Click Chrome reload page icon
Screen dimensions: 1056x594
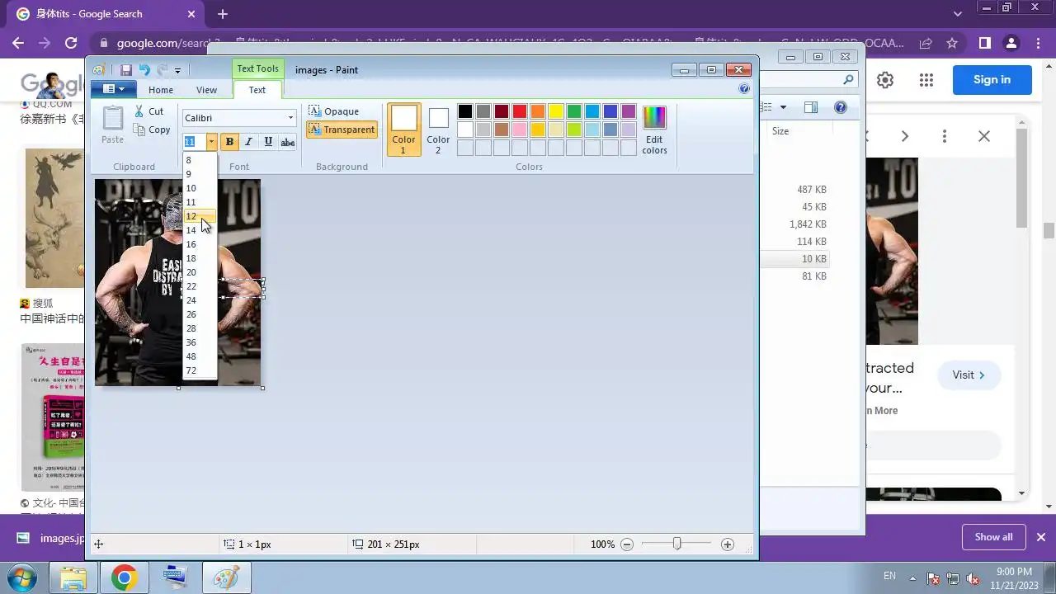coord(71,43)
